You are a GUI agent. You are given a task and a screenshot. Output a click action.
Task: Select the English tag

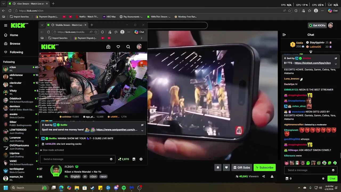point(75,177)
